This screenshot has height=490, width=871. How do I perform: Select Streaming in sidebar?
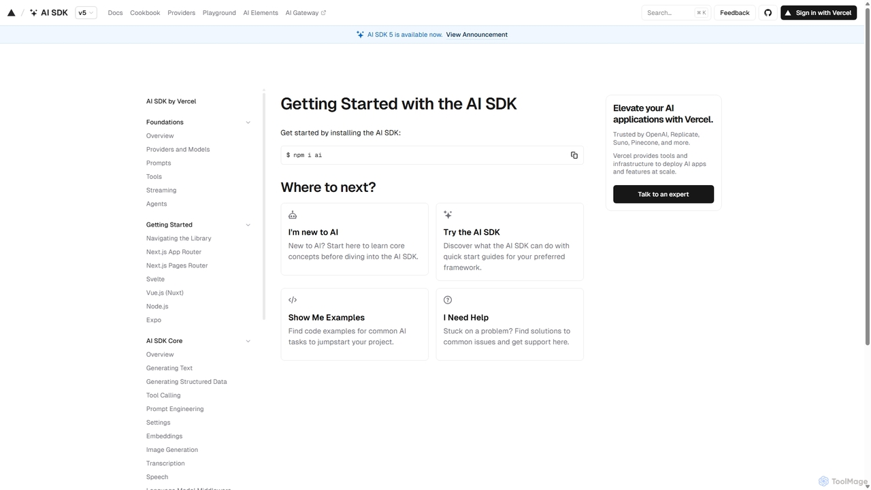click(x=161, y=191)
